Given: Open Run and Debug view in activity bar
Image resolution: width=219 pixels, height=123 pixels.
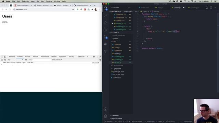Looking at the screenshot, I should click(x=106, y=23).
